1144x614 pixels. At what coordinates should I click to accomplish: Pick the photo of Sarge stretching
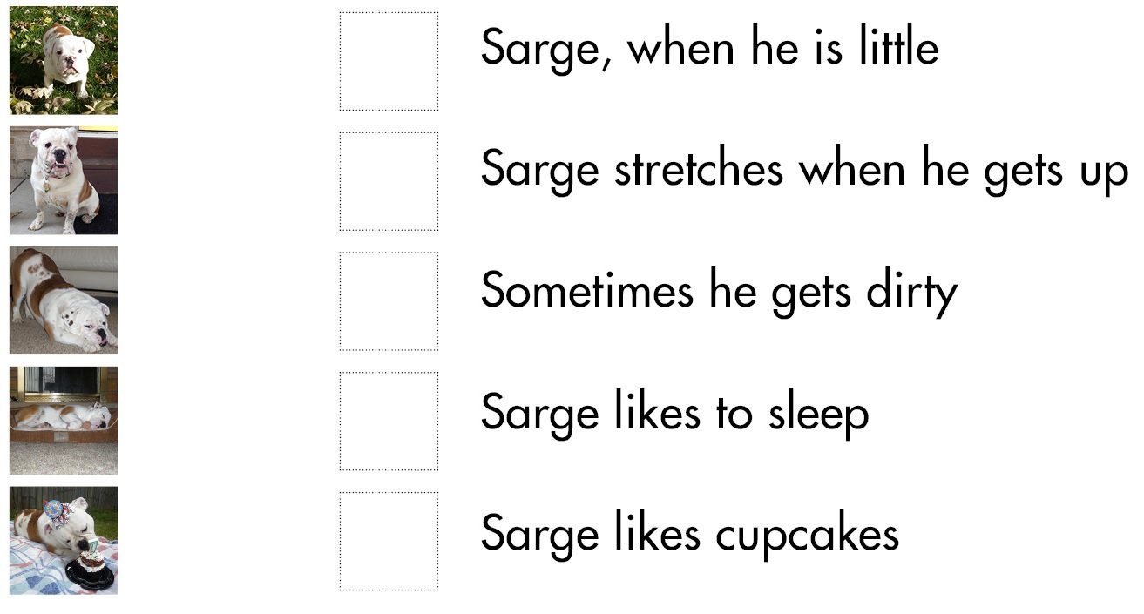click(x=64, y=300)
